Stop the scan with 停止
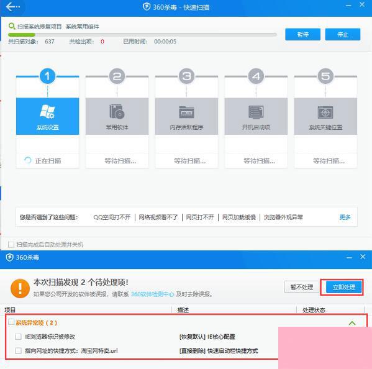The height and width of the screenshot is (369, 372). (x=343, y=34)
